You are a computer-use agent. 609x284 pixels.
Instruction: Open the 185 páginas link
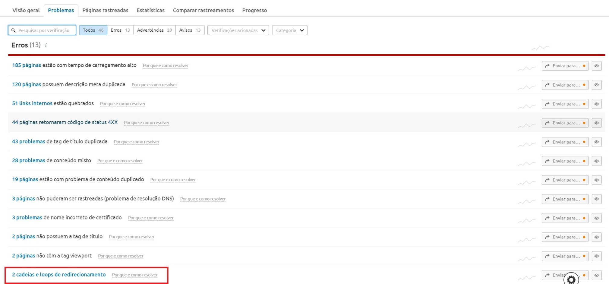point(27,65)
